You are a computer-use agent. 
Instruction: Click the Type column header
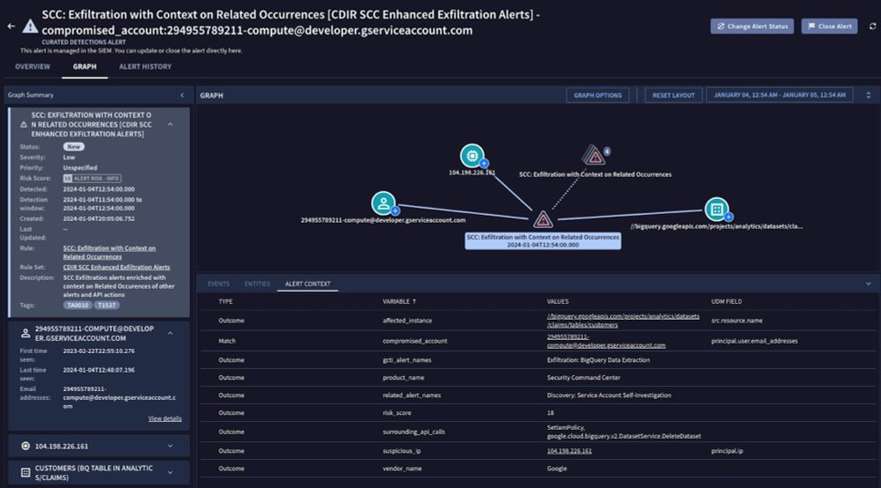tap(226, 301)
